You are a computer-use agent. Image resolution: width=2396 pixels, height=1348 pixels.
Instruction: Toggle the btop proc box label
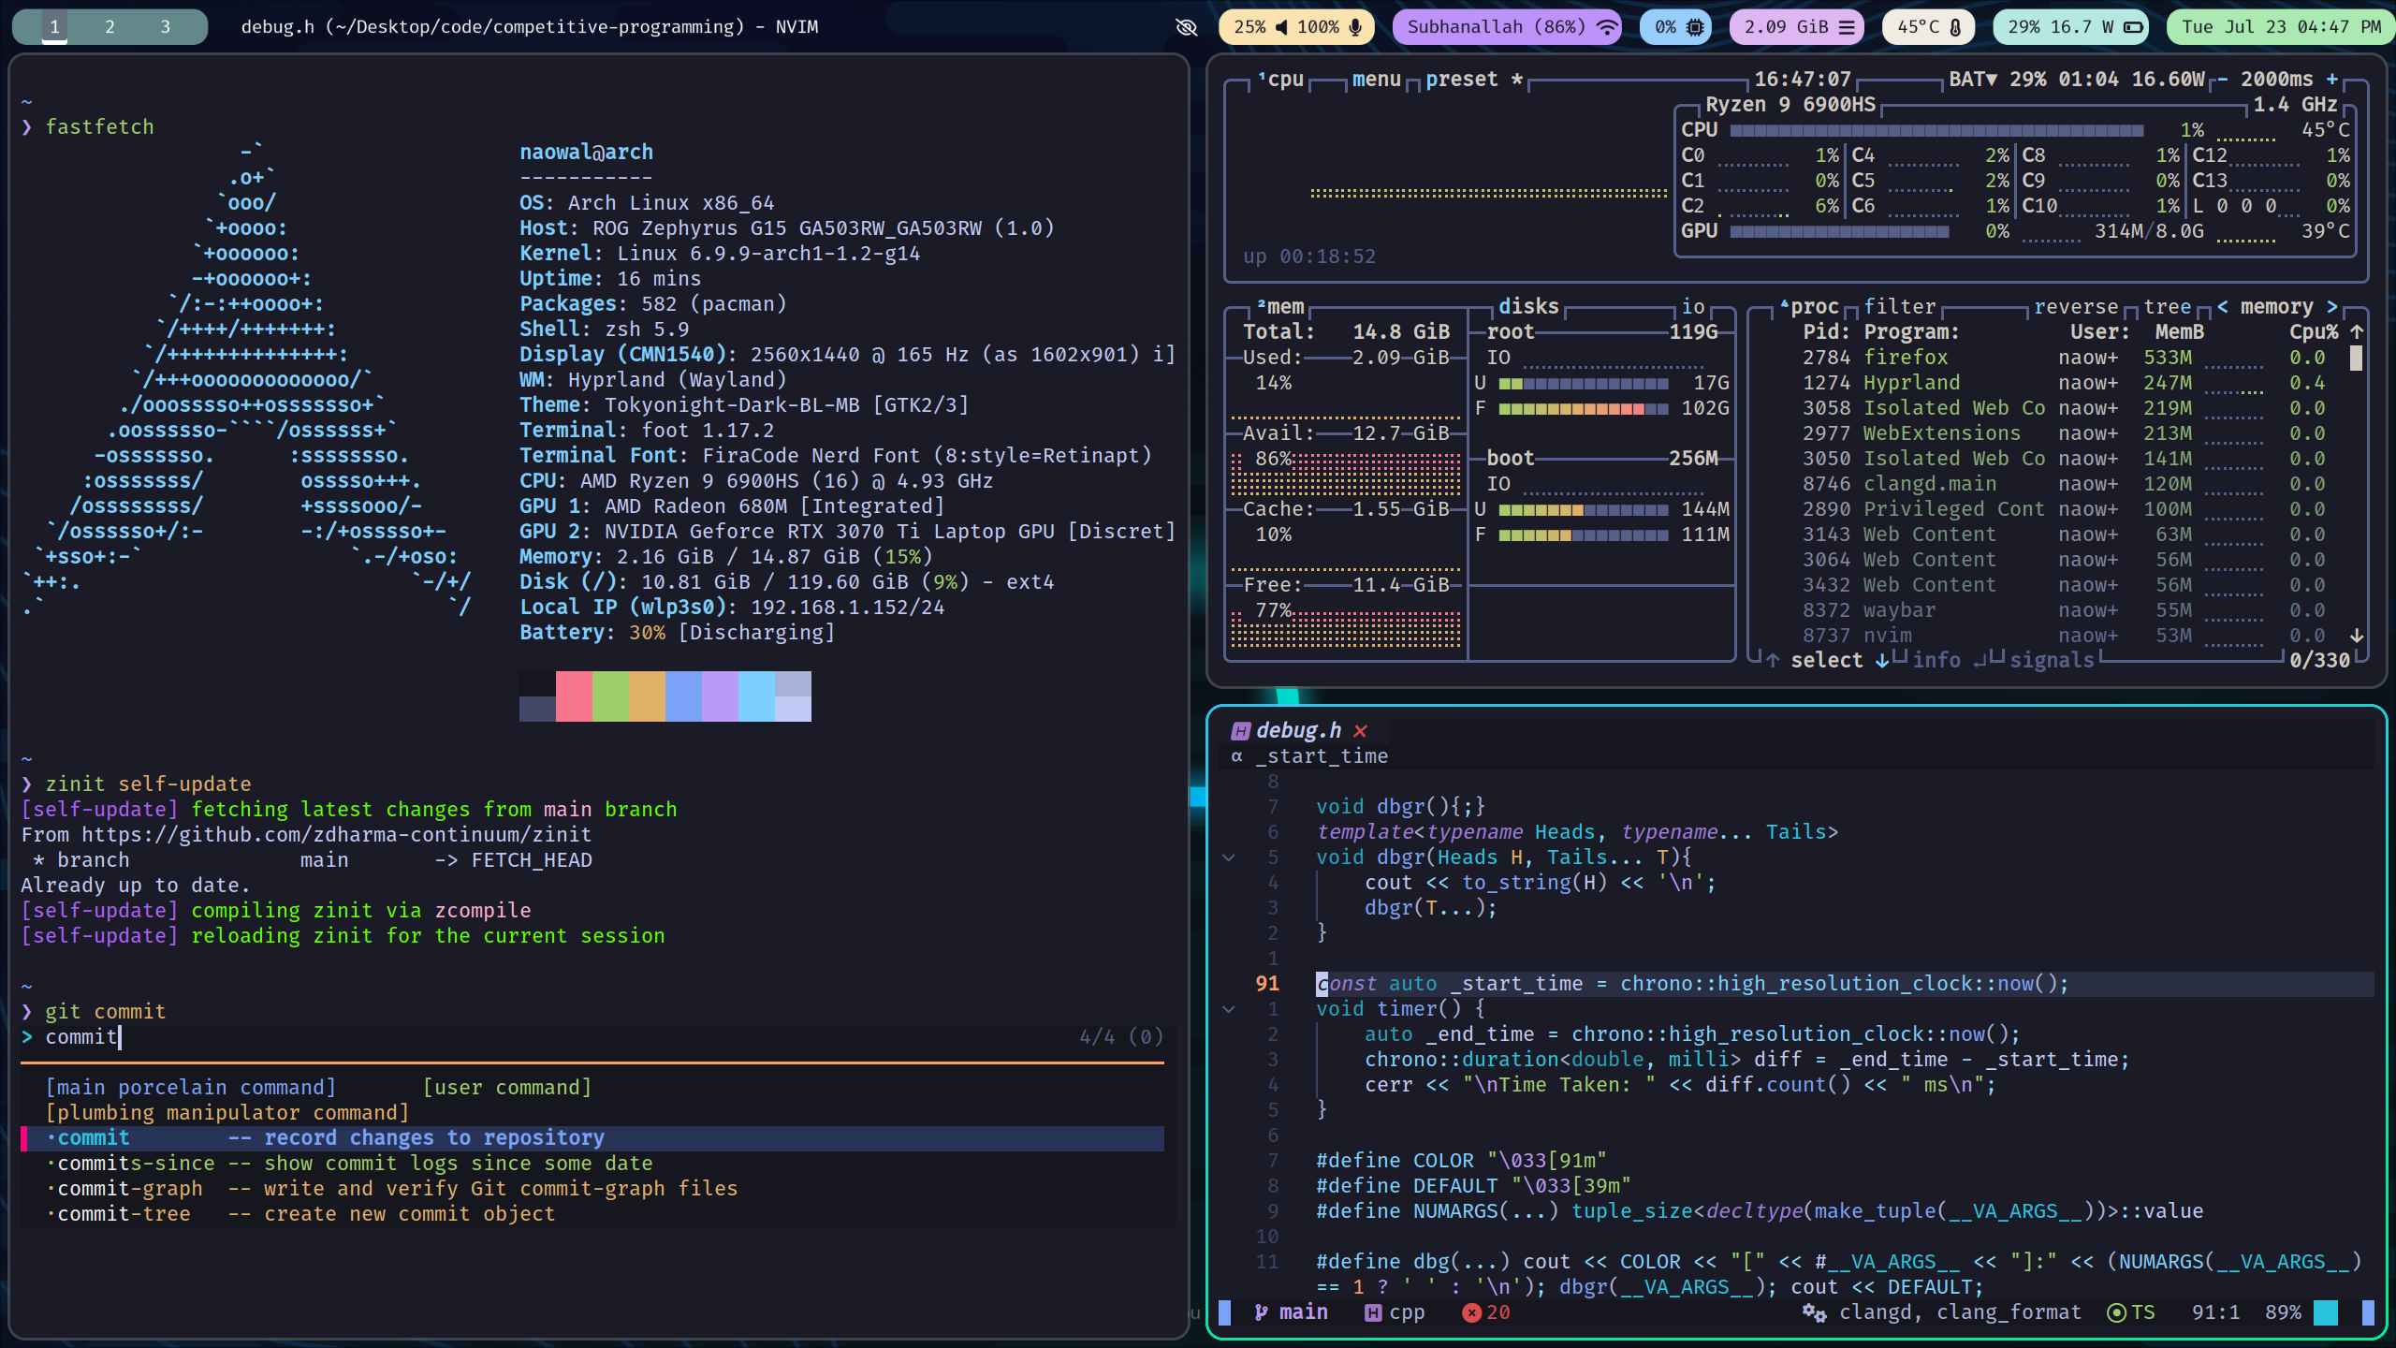tap(1810, 307)
